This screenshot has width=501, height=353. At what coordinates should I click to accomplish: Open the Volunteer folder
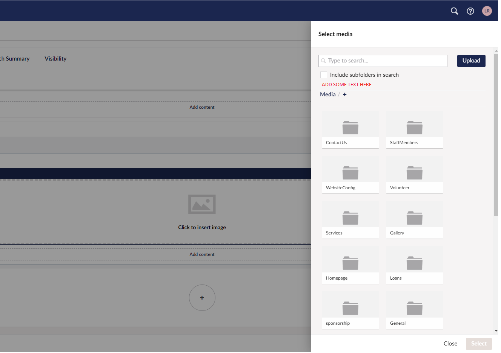coord(415,175)
